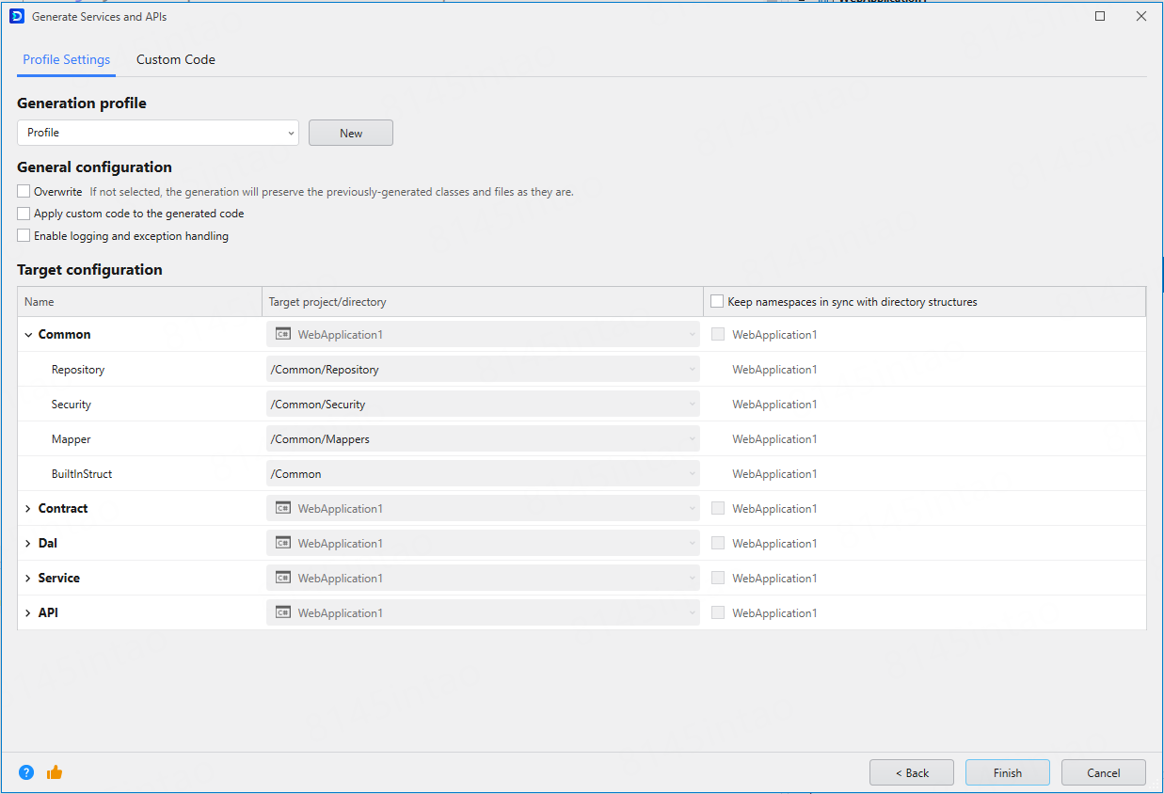
Task: Expand the Contract tree node
Action: coord(28,509)
